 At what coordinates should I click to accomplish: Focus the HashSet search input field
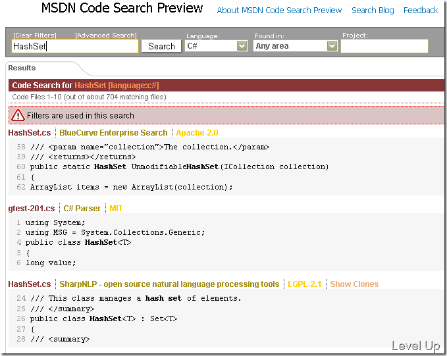click(x=75, y=46)
